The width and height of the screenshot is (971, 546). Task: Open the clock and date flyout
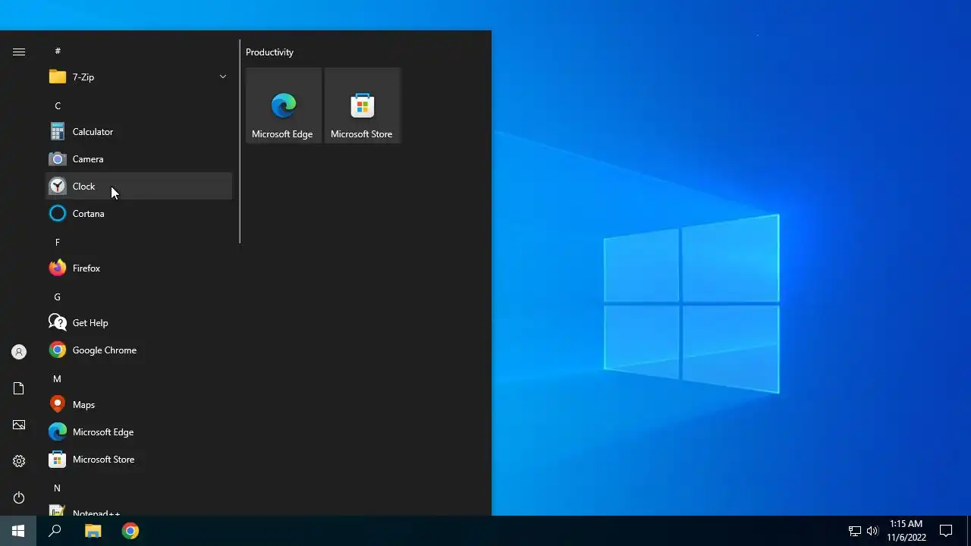[907, 531]
